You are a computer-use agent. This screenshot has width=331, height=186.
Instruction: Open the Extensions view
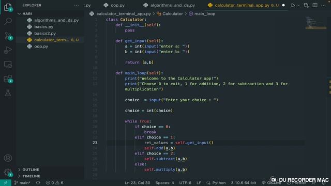pos(8,79)
